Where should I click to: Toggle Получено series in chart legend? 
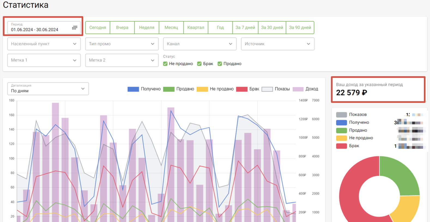point(144,89)
